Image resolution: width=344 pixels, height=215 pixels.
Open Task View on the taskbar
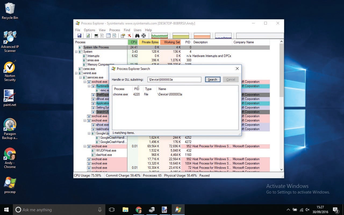coord(112,210)
